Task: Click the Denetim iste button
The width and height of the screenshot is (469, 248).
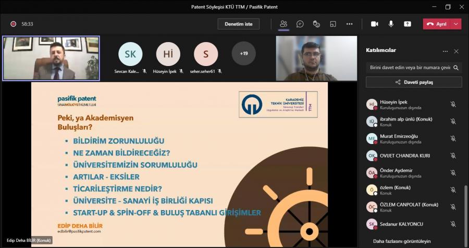Action: point(238,24)
